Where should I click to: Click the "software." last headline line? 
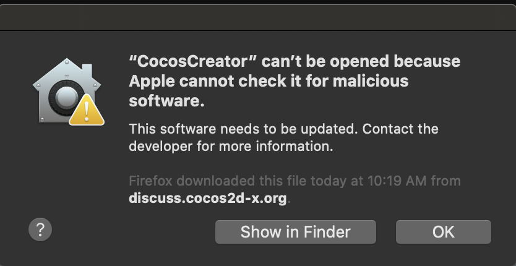[166, 101]
